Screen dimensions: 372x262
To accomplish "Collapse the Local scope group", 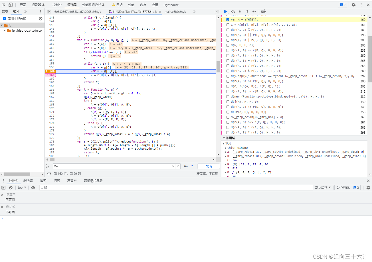I will click(x=224, y=144).
